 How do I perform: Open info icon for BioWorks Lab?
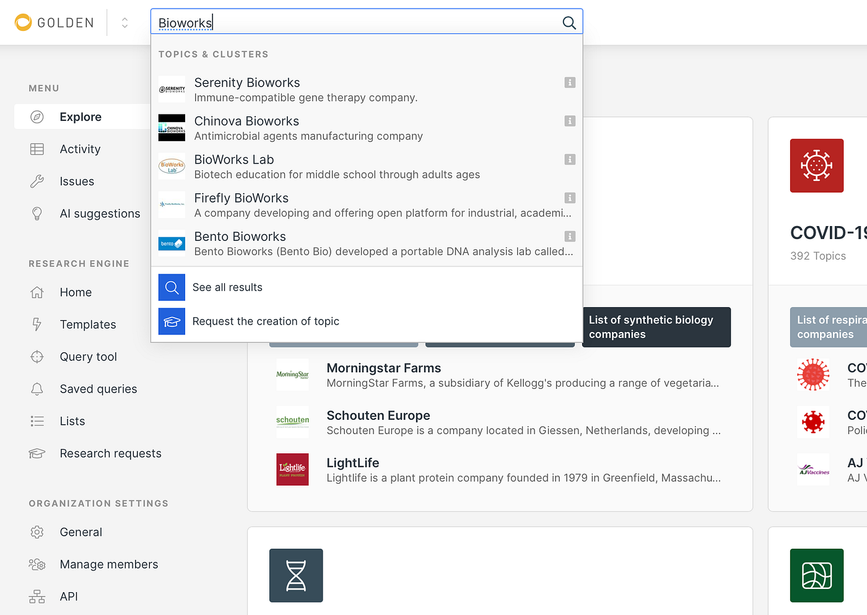coord(570,159)
